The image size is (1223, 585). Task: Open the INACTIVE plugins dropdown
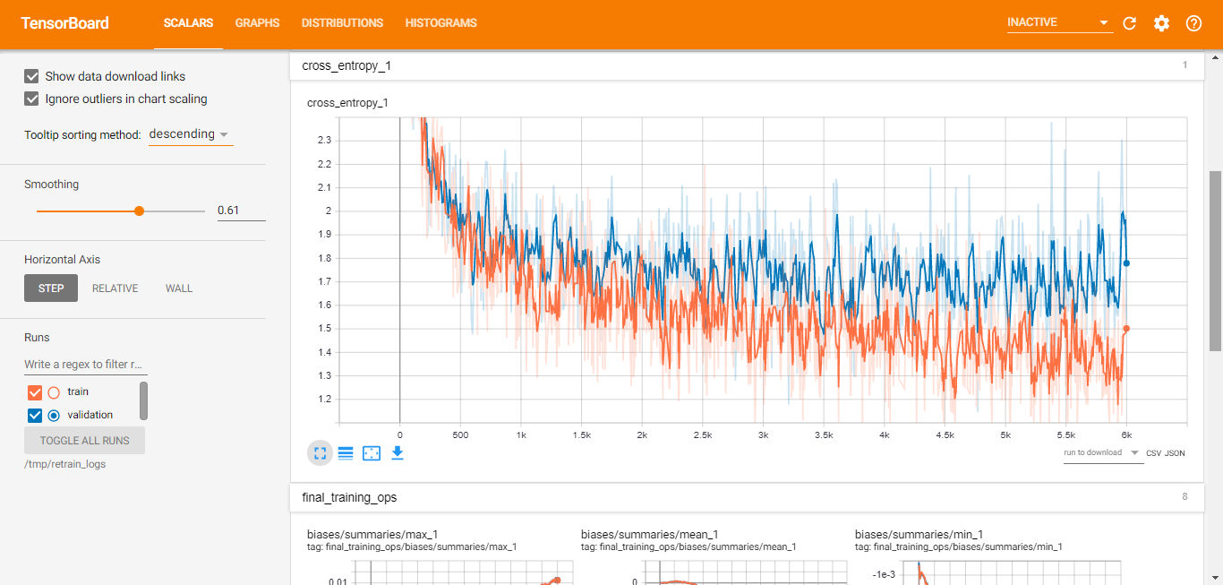point(1059,22)
